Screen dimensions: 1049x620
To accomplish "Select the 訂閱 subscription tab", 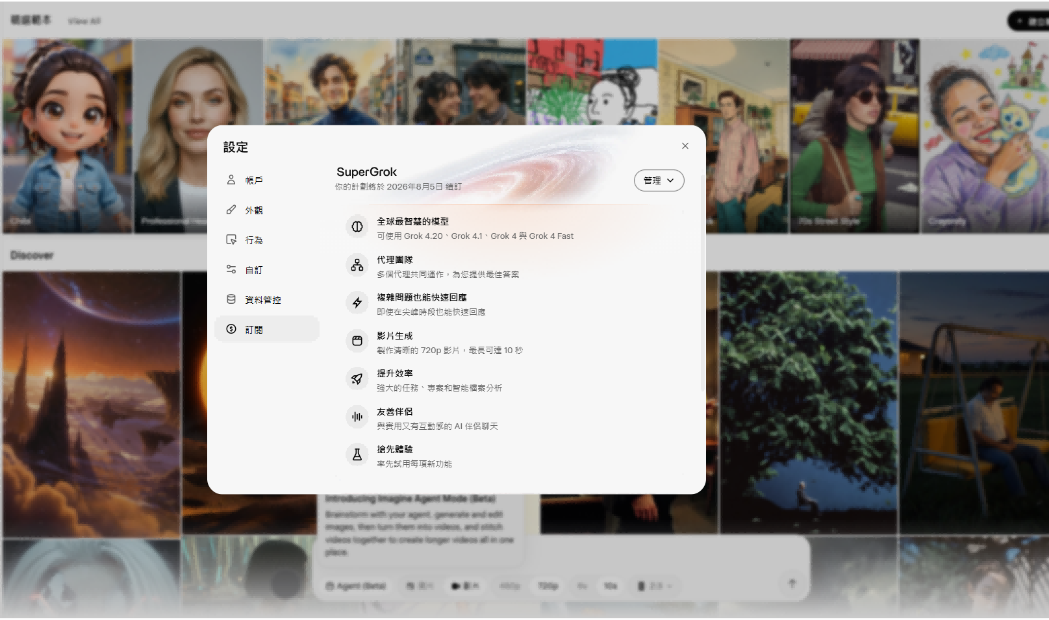I will pos(266,329).
